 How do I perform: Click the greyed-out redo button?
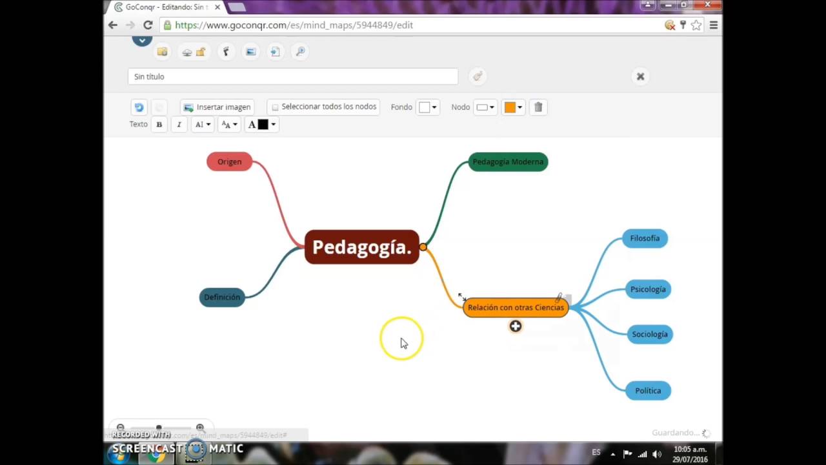159,107
